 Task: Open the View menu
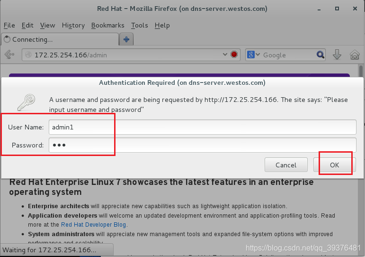pos(47,25)
